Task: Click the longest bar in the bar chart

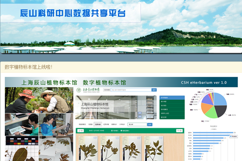Action: (x=213, y=132)
